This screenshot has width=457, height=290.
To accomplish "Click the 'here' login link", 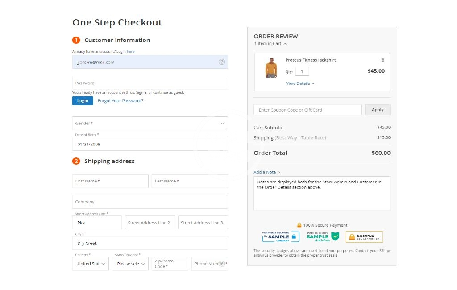I will pos(130,51).
